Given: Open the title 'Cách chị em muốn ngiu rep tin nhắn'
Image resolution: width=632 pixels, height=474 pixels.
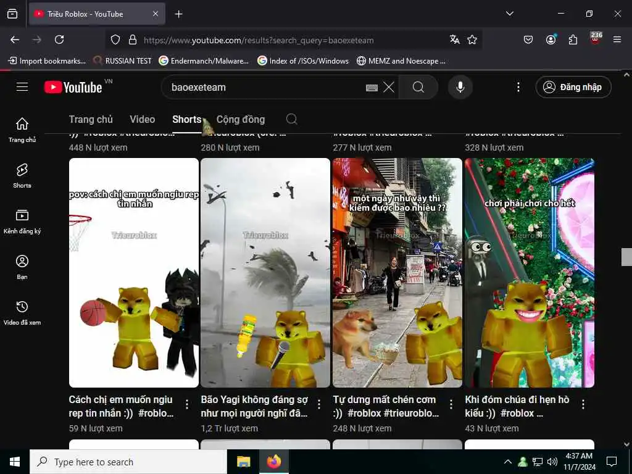Looking at the screenshot, I should (121, 406).
